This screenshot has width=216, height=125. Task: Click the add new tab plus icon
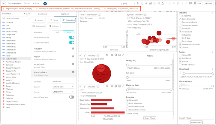[45, 3]
